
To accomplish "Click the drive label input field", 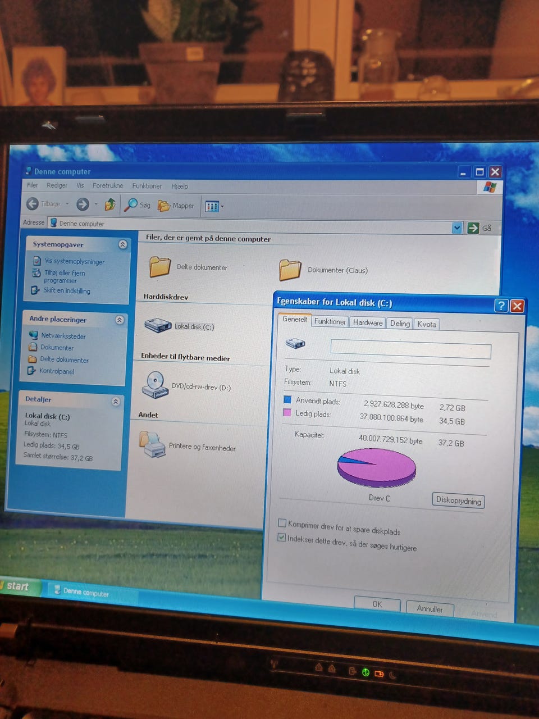I will click(x=411, y=349).
